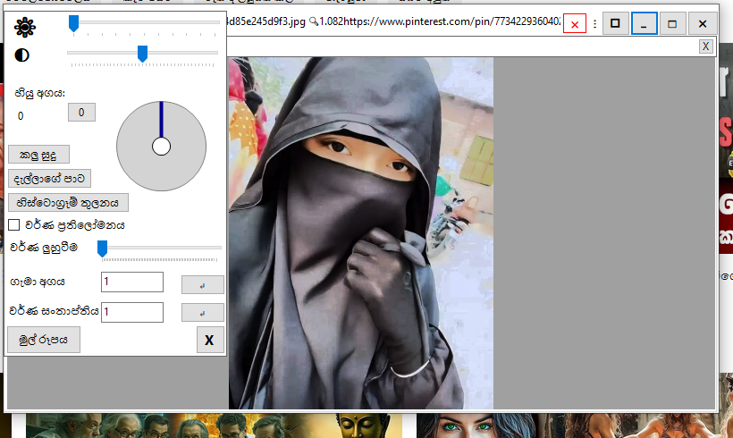
Task: Click the කලු සුදු black and white button
Action: (x=38, y=155)
